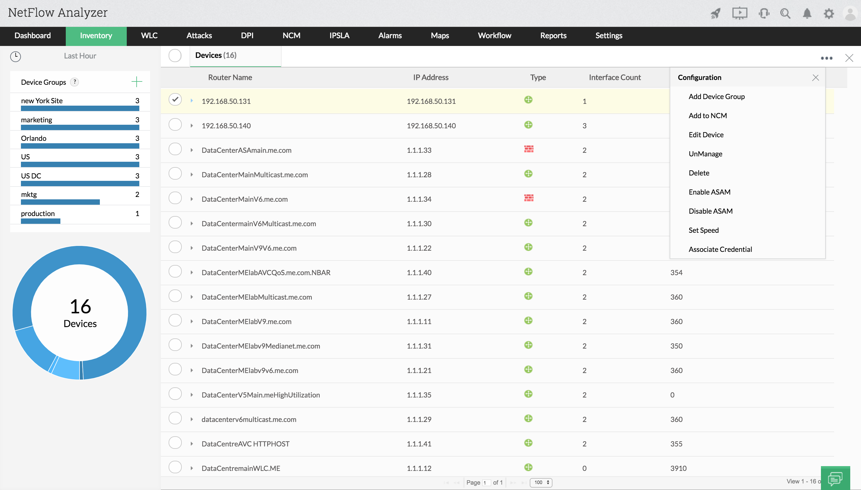Select the DataCenterASAmain.me.com row checkbox
Screen dimensions: 861x490
(175, 149)
